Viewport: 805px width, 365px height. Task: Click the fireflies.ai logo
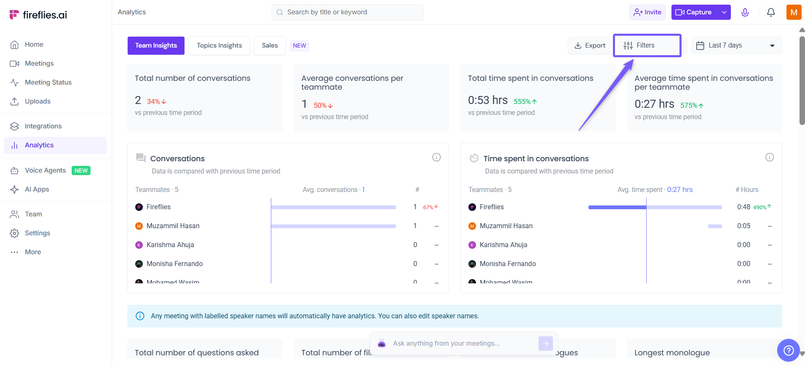click(x=38, y=15)
